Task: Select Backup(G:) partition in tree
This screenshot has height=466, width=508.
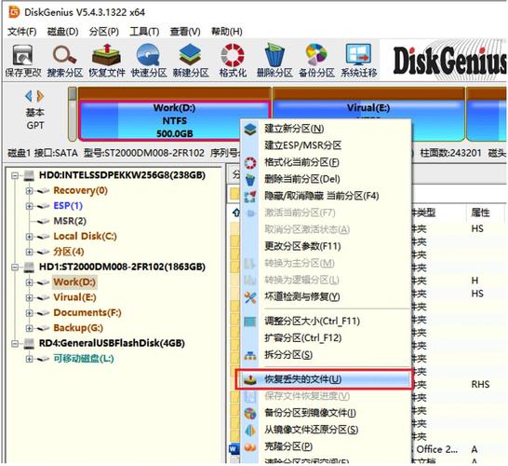Action: [78, 328]
